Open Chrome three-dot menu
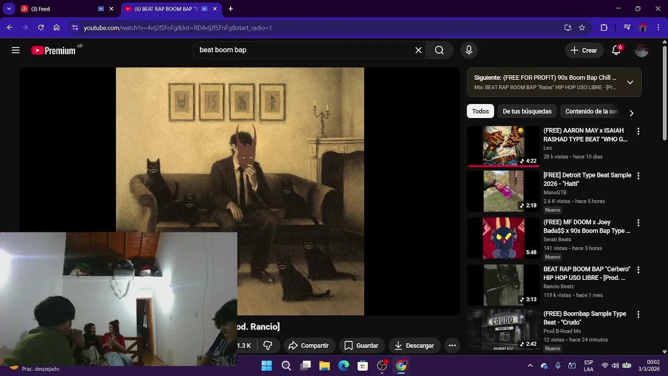 click(x=658, y=28)
